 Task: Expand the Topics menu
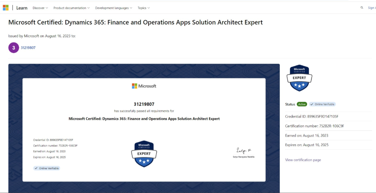(x=144, y=8)
